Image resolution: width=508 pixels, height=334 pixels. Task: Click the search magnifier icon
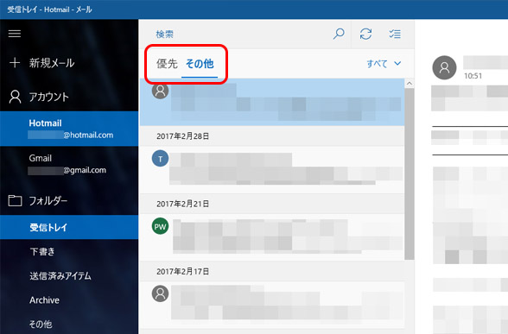(x=339, y=34)
